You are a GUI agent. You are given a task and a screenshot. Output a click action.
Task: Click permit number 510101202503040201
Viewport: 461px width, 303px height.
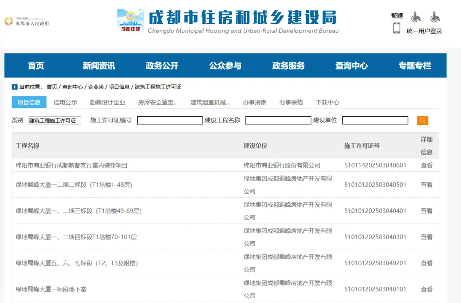click(375, 263)
